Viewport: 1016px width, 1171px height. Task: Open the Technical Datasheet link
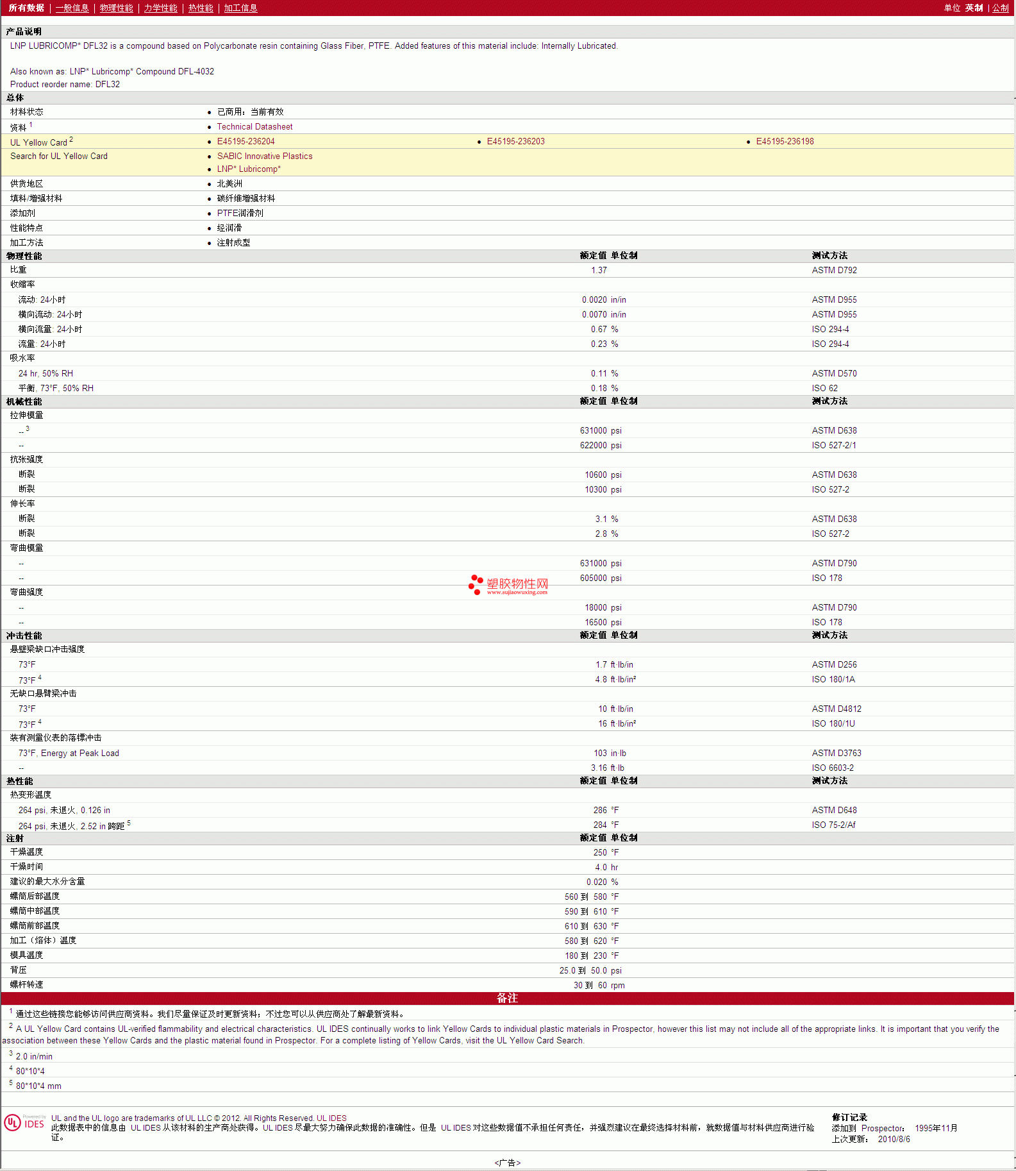254,127
